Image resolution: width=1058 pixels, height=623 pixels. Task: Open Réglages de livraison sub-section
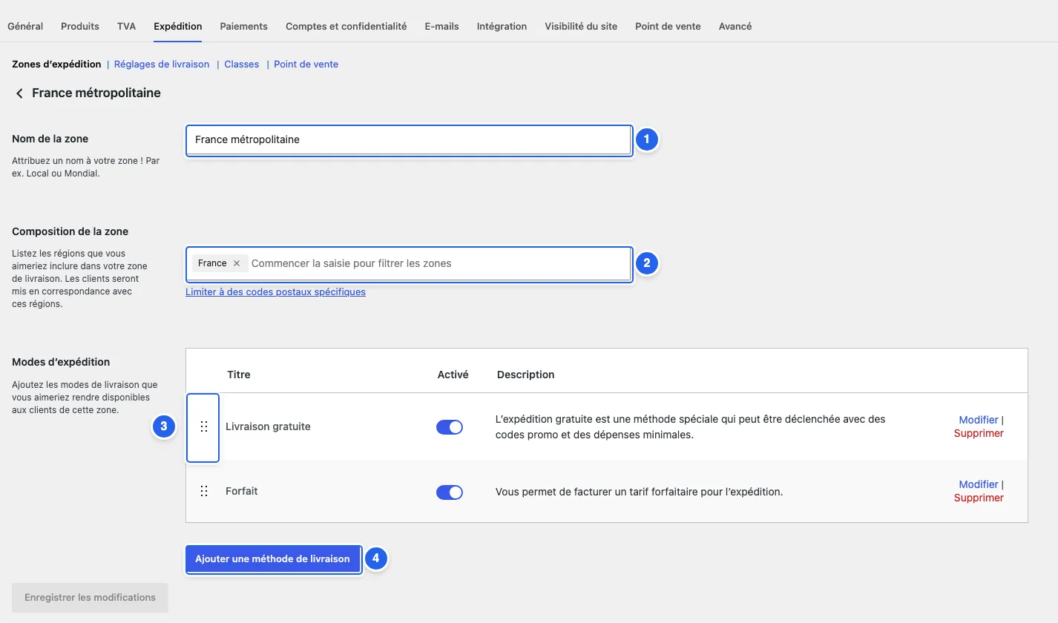click(162, 65)
